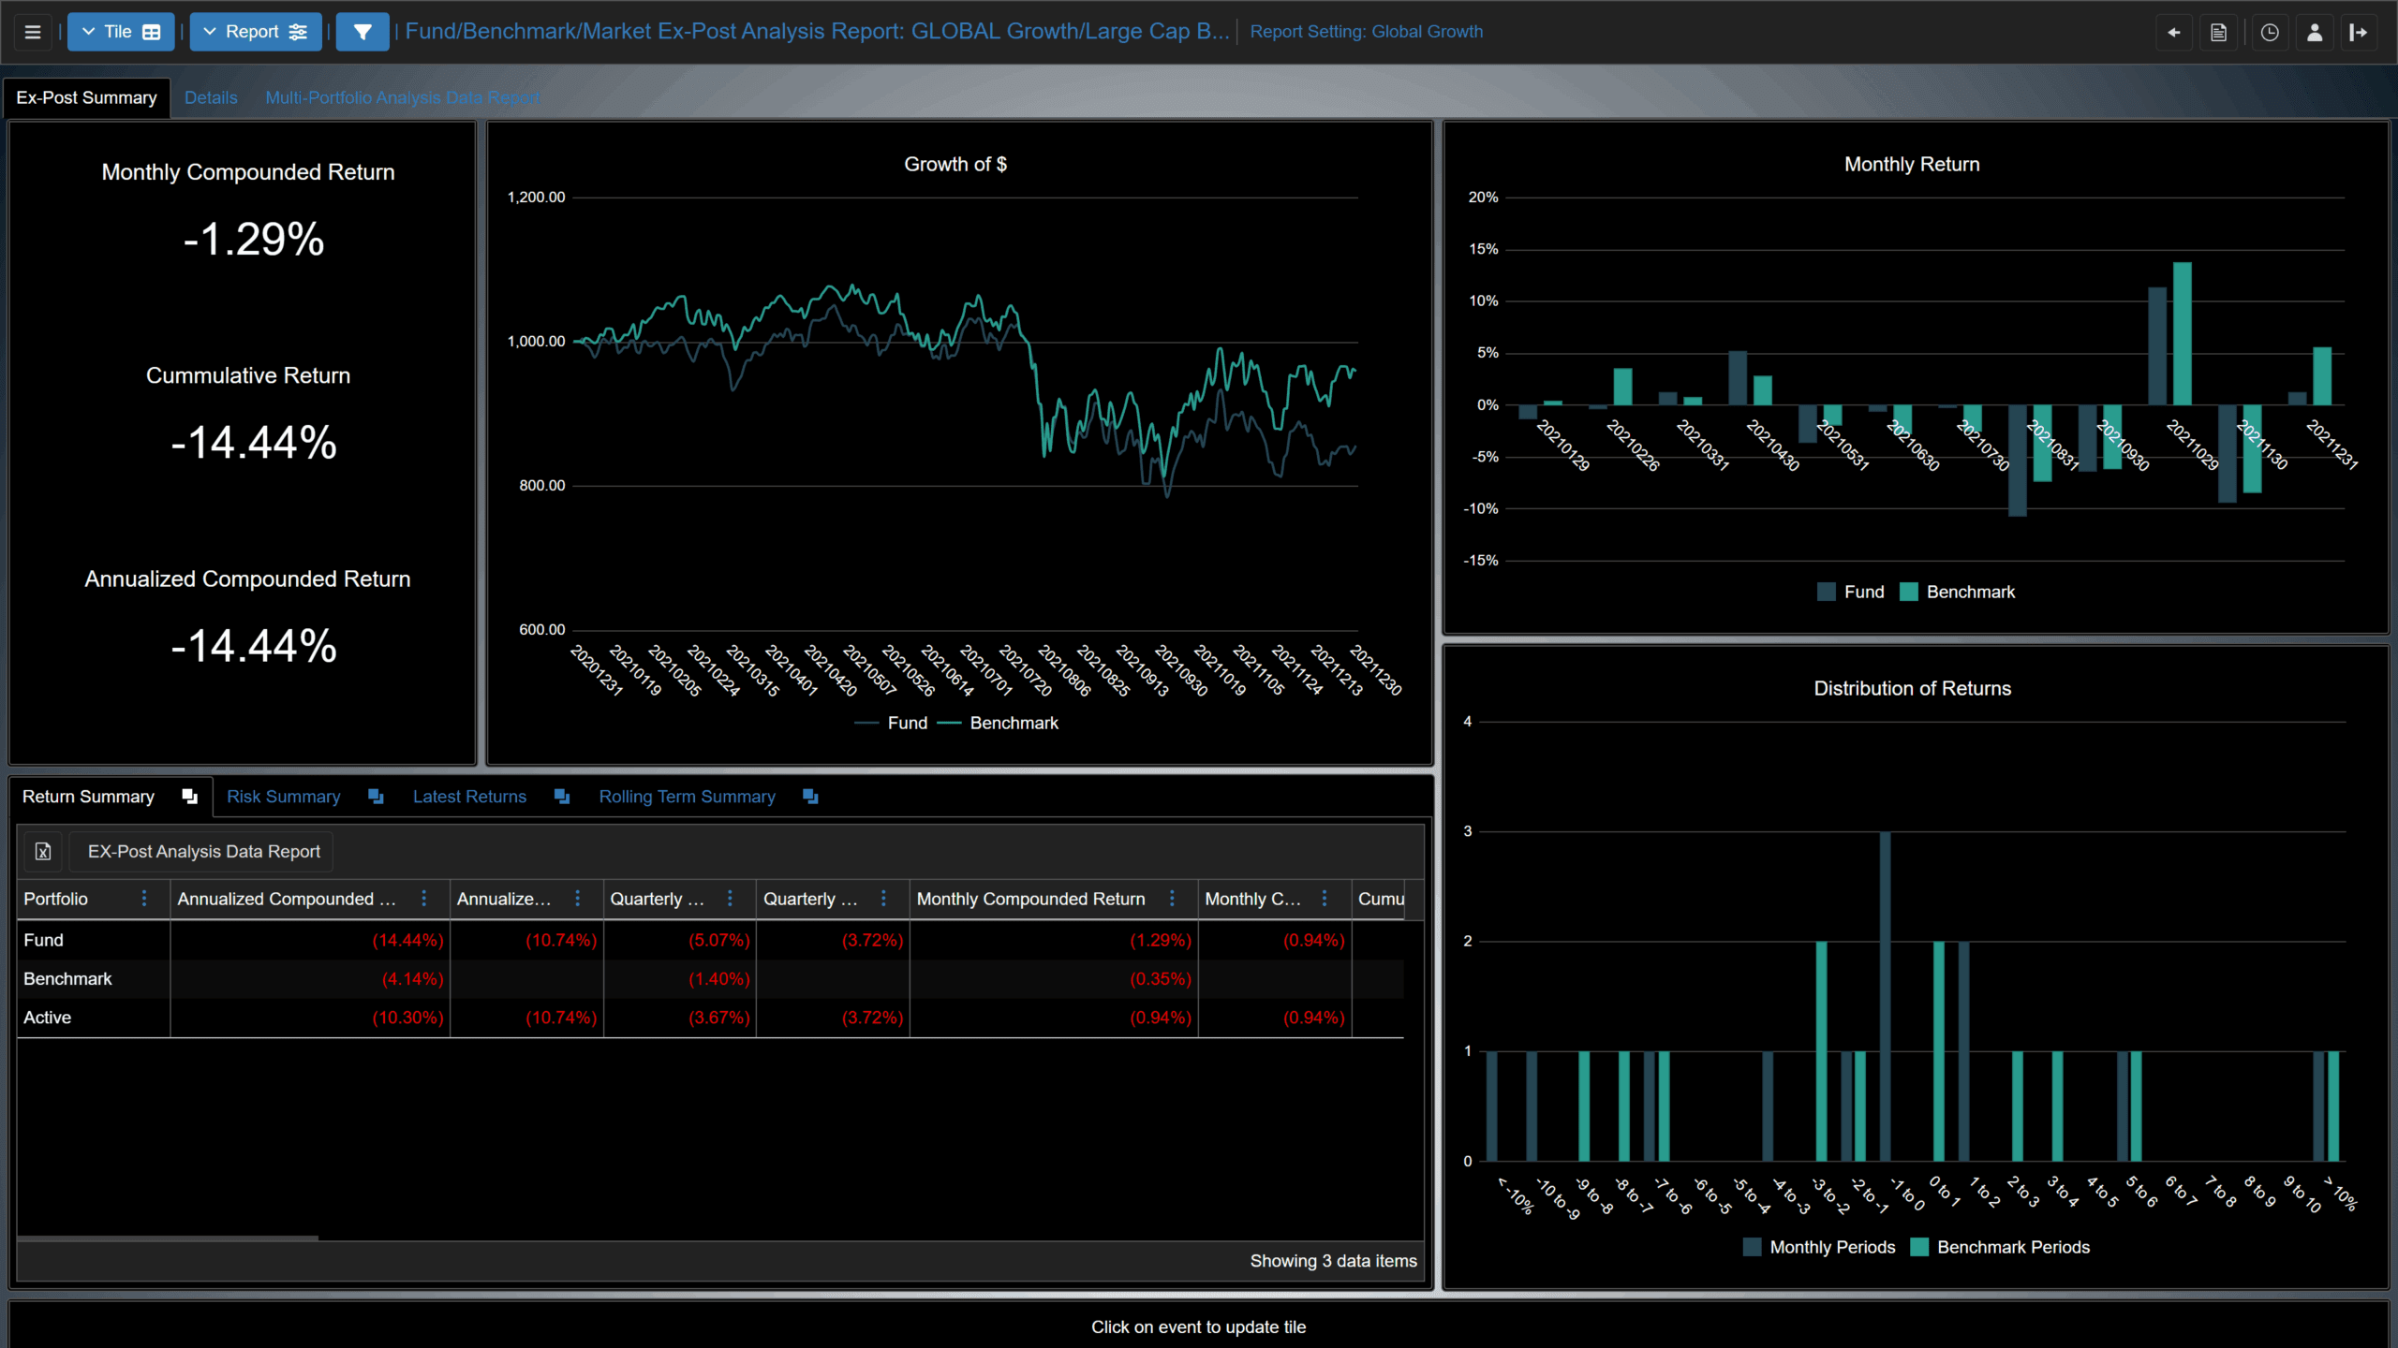Expand the Report dropdown
The image size is (2398, 1348).
click(x=256, y=32)
